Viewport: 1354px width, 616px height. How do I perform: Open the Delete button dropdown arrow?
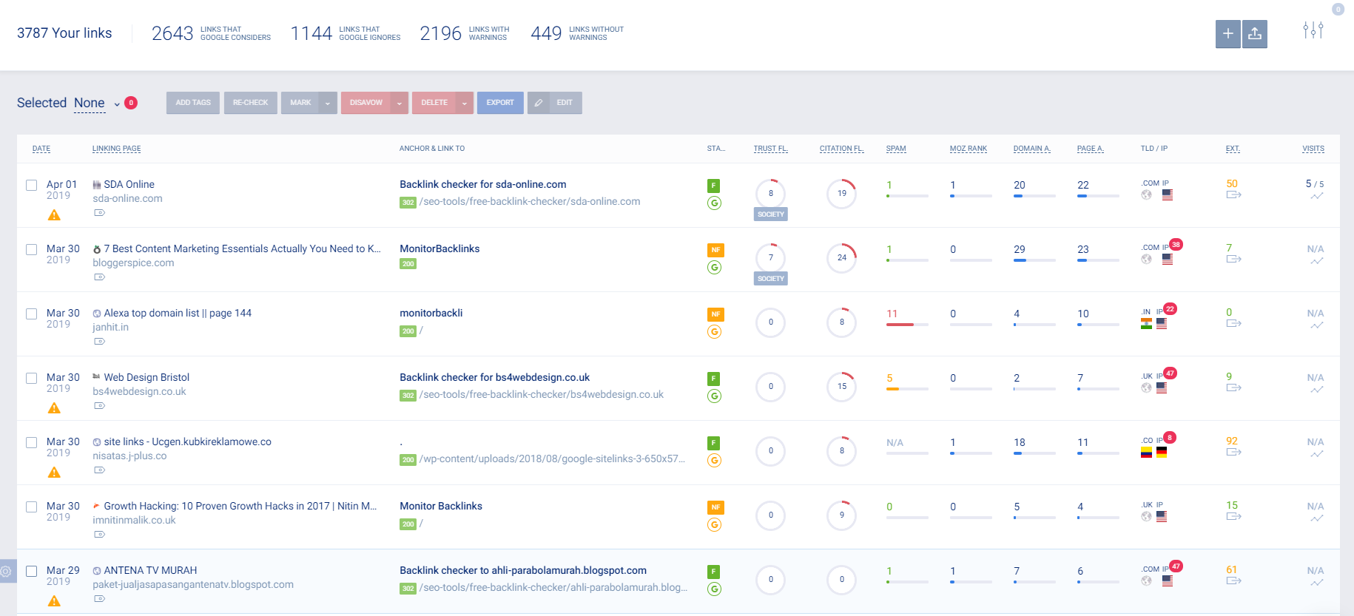pos(464,103)
